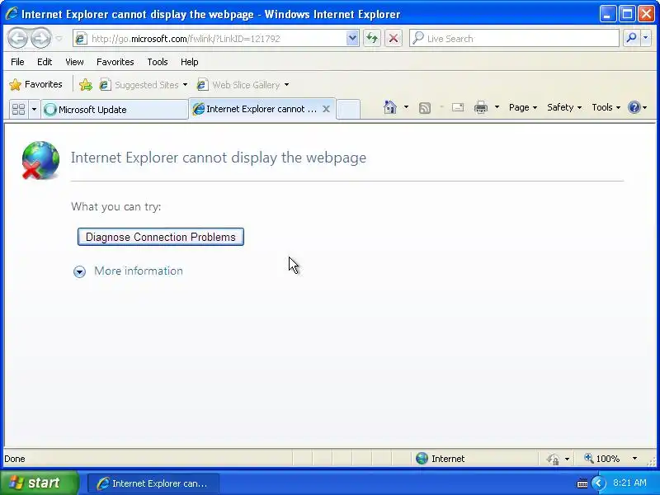Click the Internet security zone indicator
Image resolution: width=660 pixels, height=495 pixels.
pyautogui.click(x=441, y=459)
